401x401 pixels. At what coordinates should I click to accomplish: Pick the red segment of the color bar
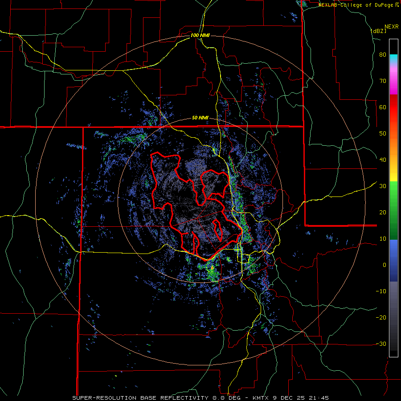click(393, 107)
